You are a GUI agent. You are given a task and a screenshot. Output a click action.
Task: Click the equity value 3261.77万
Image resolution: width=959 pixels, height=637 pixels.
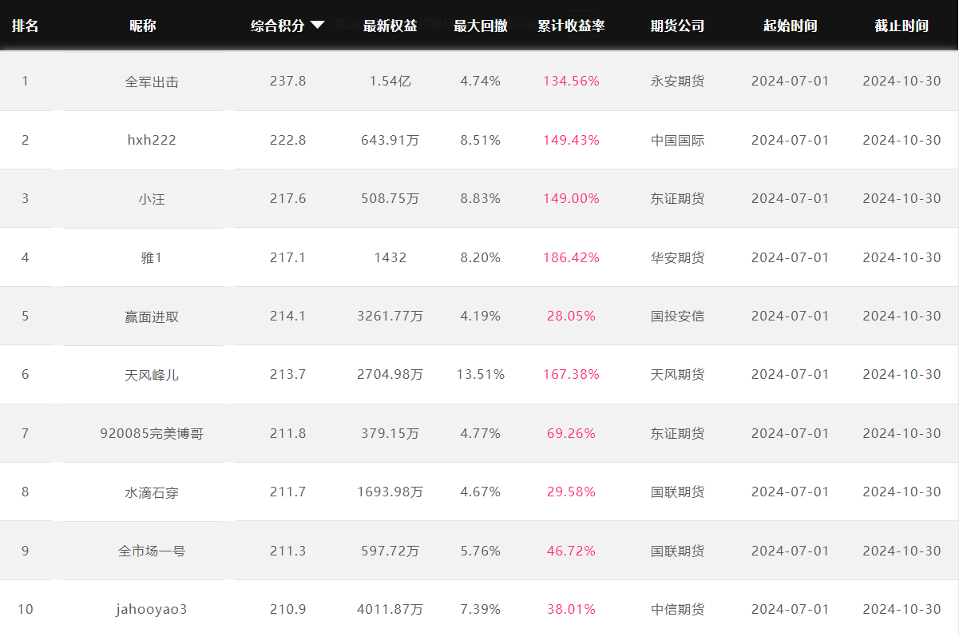tap(390, 316)
